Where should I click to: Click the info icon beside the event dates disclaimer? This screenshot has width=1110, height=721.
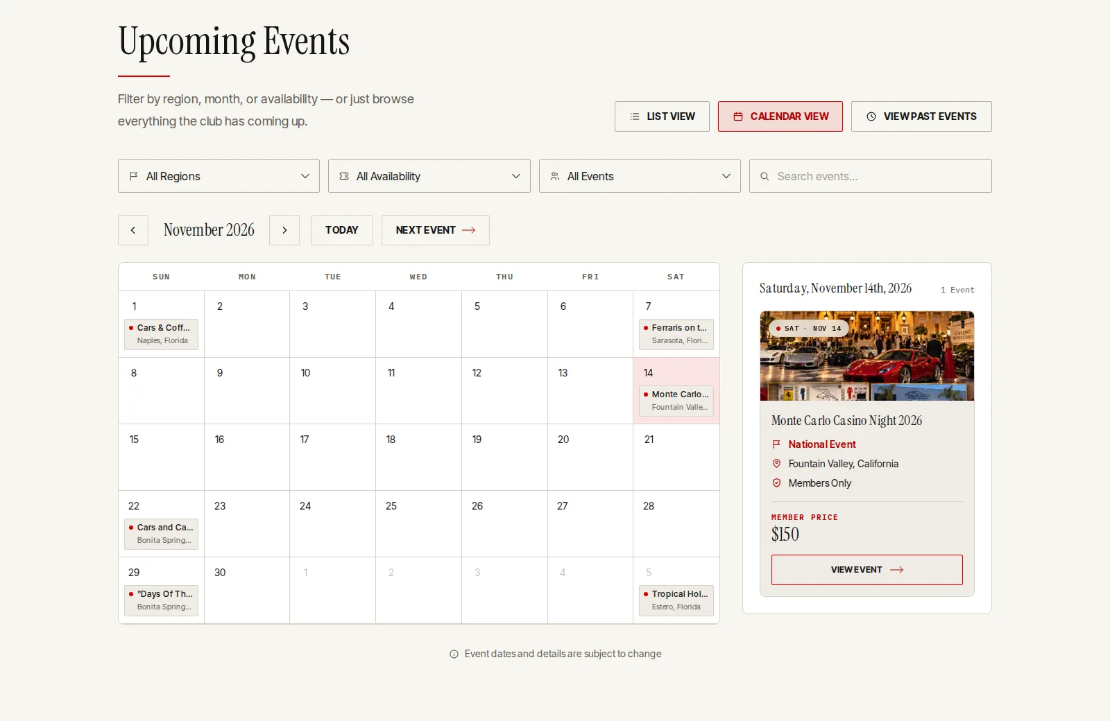(x=454, y=654)
